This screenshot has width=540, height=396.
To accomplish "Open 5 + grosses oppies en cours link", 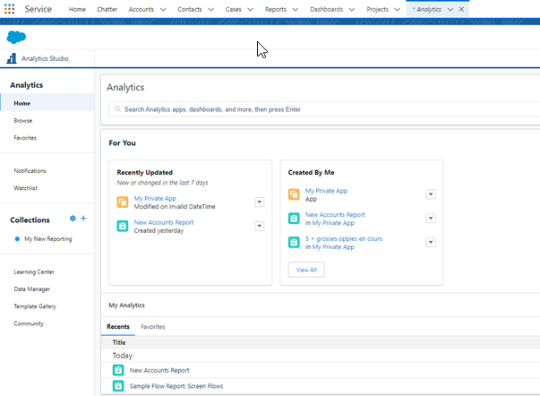I will tap(344, 238).
